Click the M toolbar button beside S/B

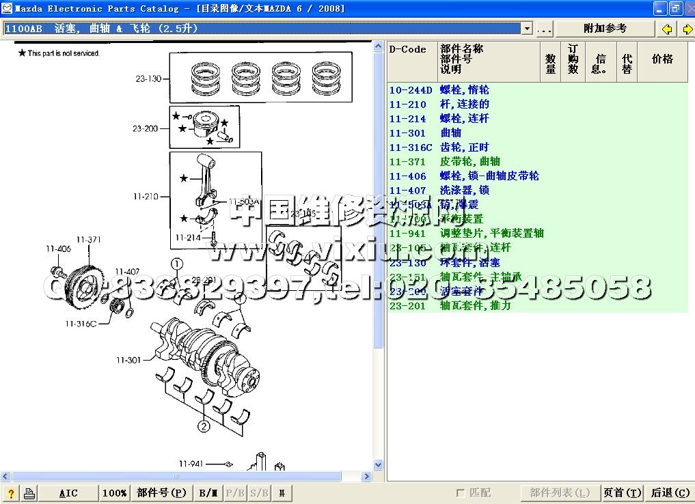pyautogui.click(x=282, y=493)
